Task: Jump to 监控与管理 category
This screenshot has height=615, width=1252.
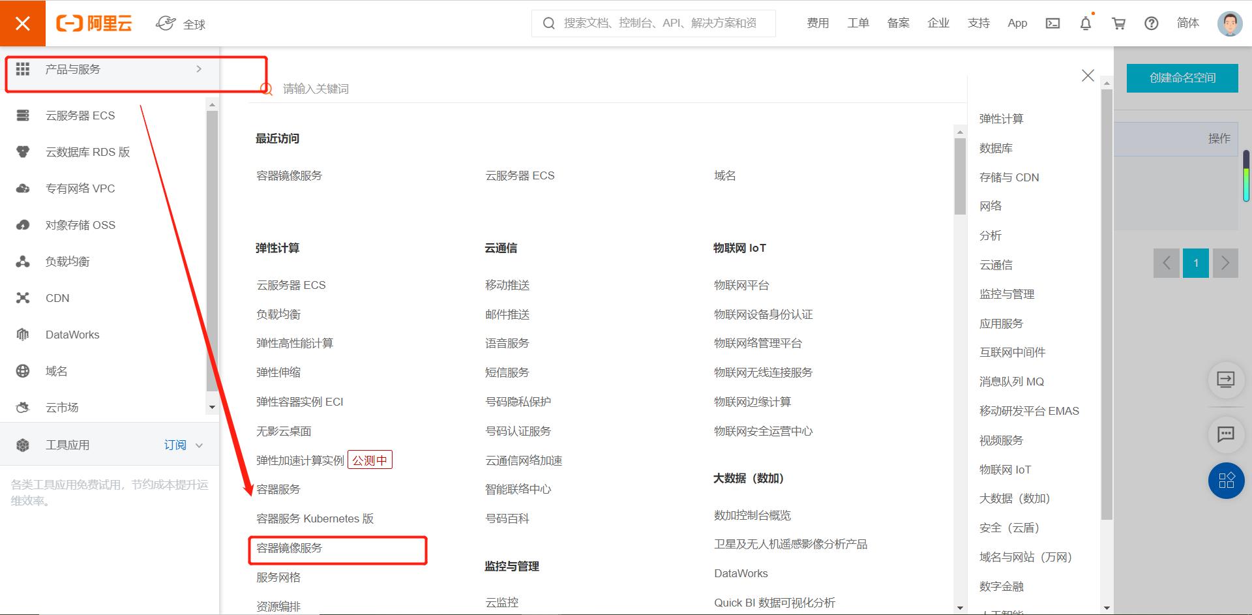Action: (x=1007, y=294)
